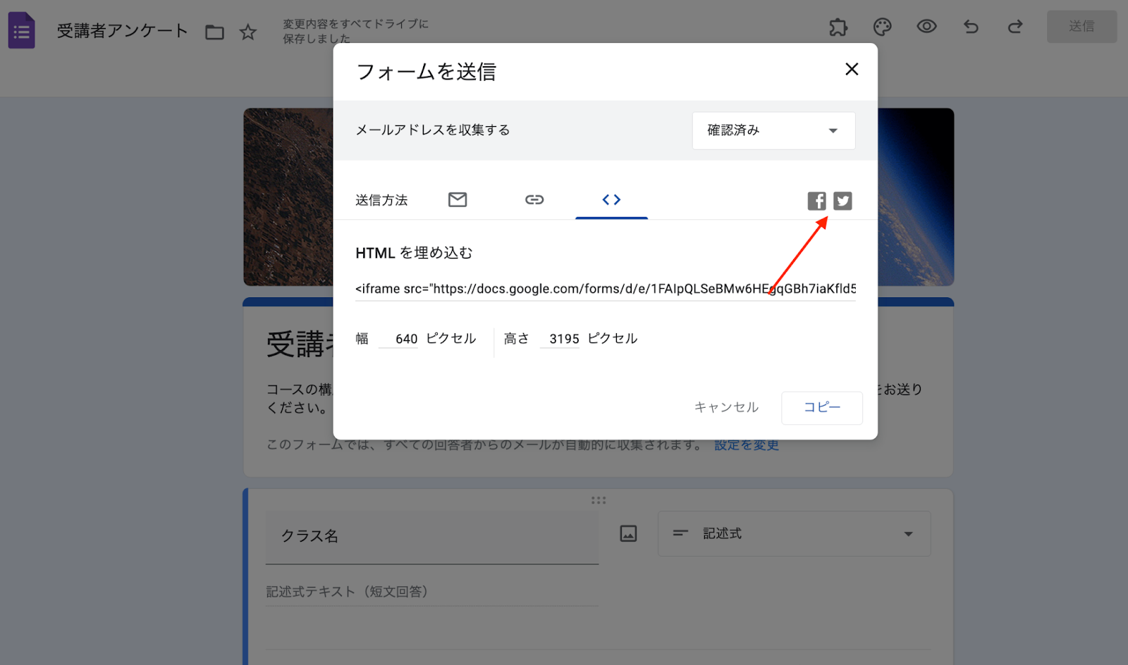Add an image to the クラス名 question

click(627, 533)
